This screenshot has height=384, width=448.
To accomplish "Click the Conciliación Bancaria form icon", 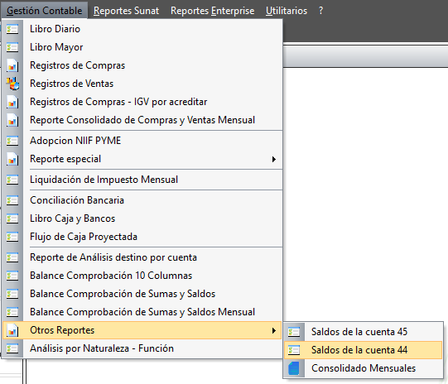I will (12, 200).
